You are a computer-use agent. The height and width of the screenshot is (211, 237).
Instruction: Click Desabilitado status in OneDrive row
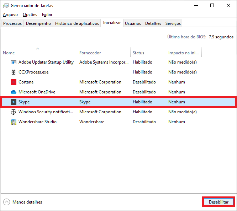[144, 92]
